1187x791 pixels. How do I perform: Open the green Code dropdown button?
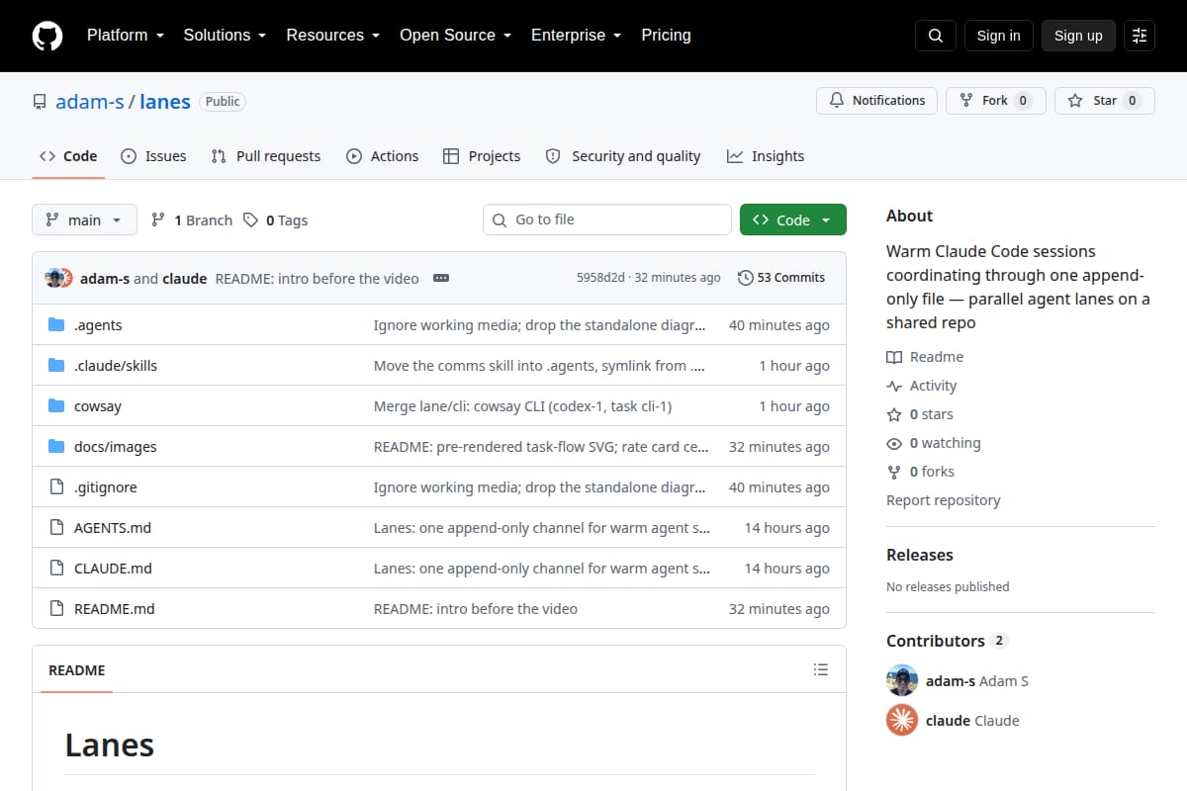793,220
